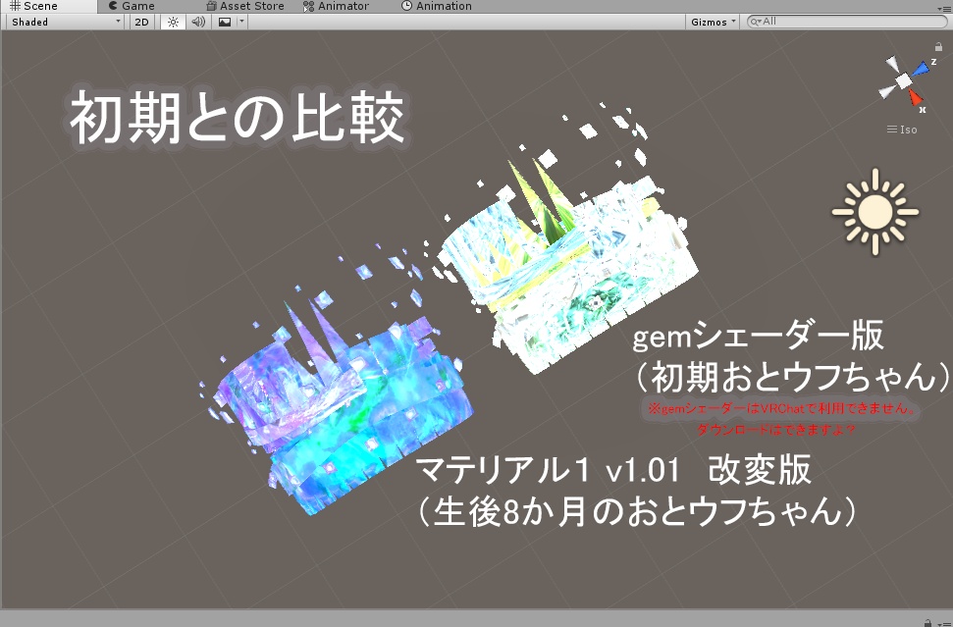This screenshot has height=627, width=953.
Task: Click the X axis cone on the scene gizmo
Action: click(916, 98)
